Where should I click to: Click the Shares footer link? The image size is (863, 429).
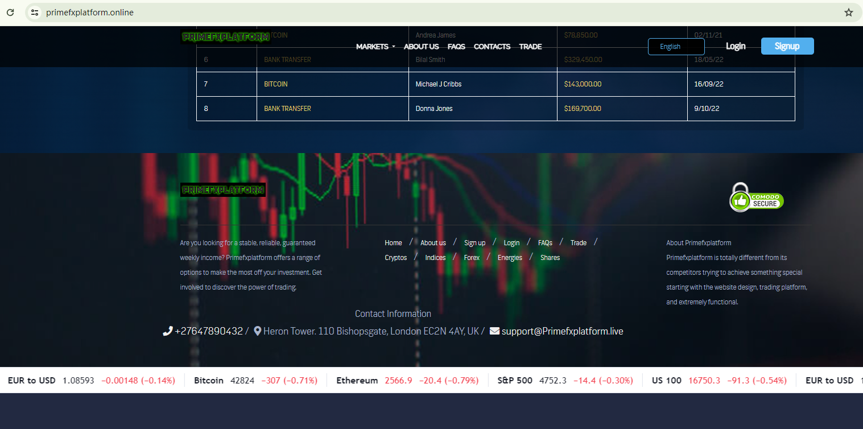(550, 258)
